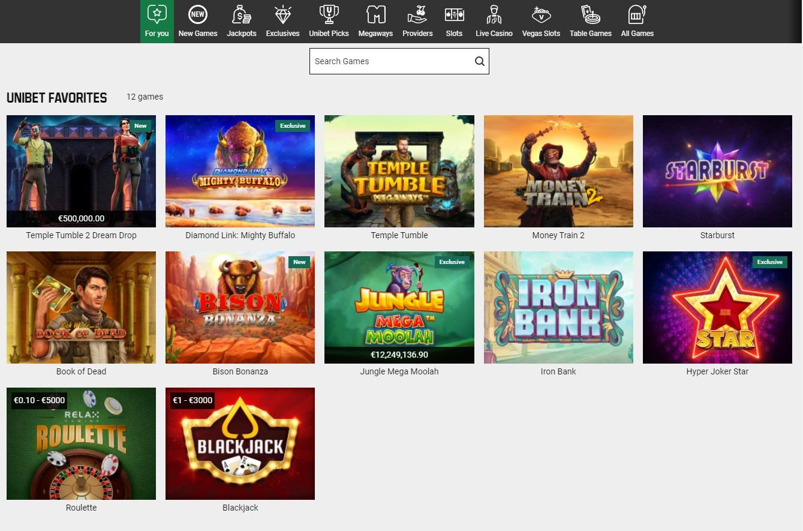Open the Providers hand icon
Viewport: 803px width, 531px height.
click(417, 14)
